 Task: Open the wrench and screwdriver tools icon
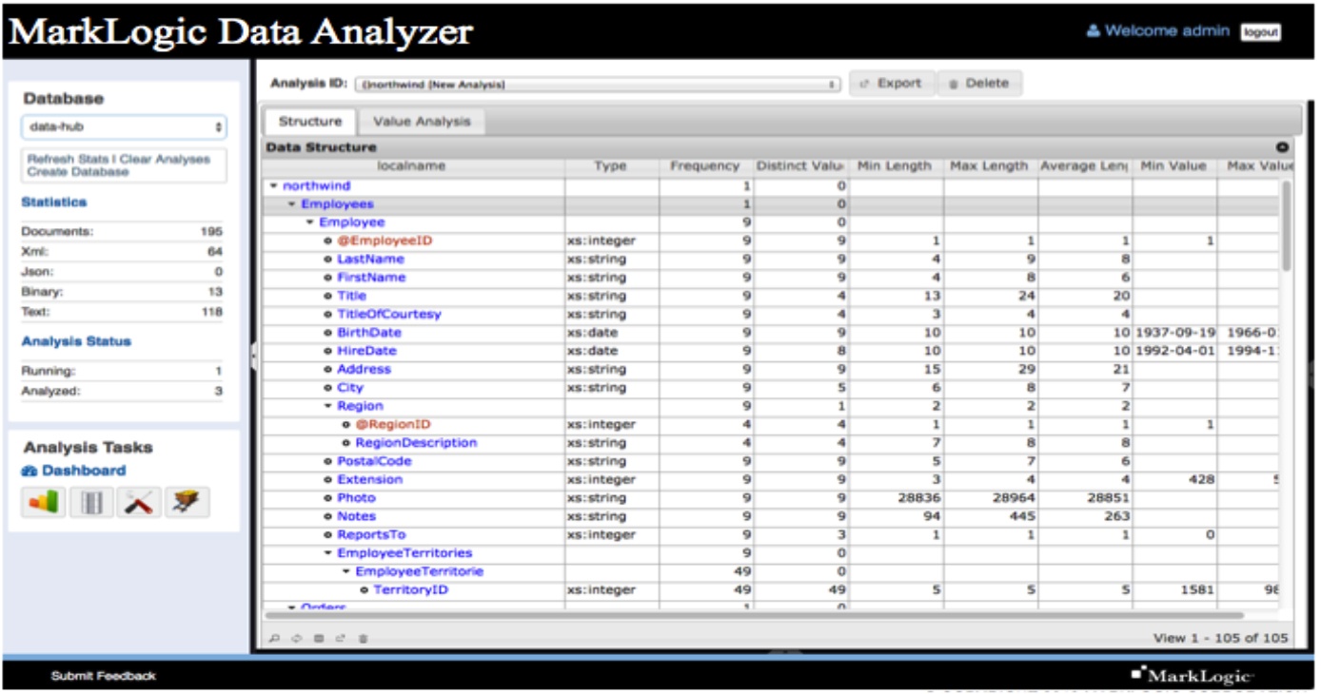139,502
